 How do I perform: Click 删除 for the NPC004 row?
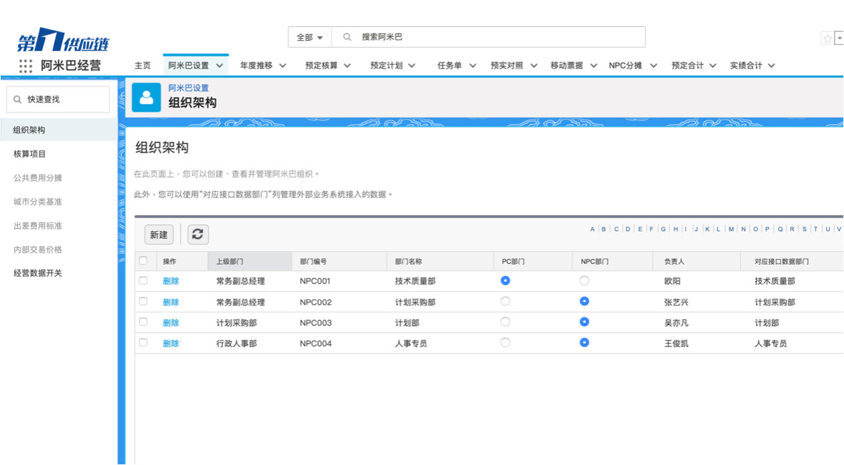(x=171, y=344)
